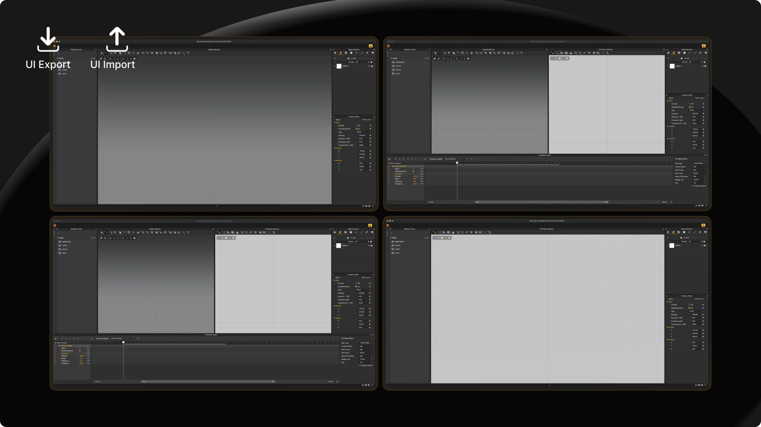In lower-right window, open Fabric tab icon in Object Browser

673,232
